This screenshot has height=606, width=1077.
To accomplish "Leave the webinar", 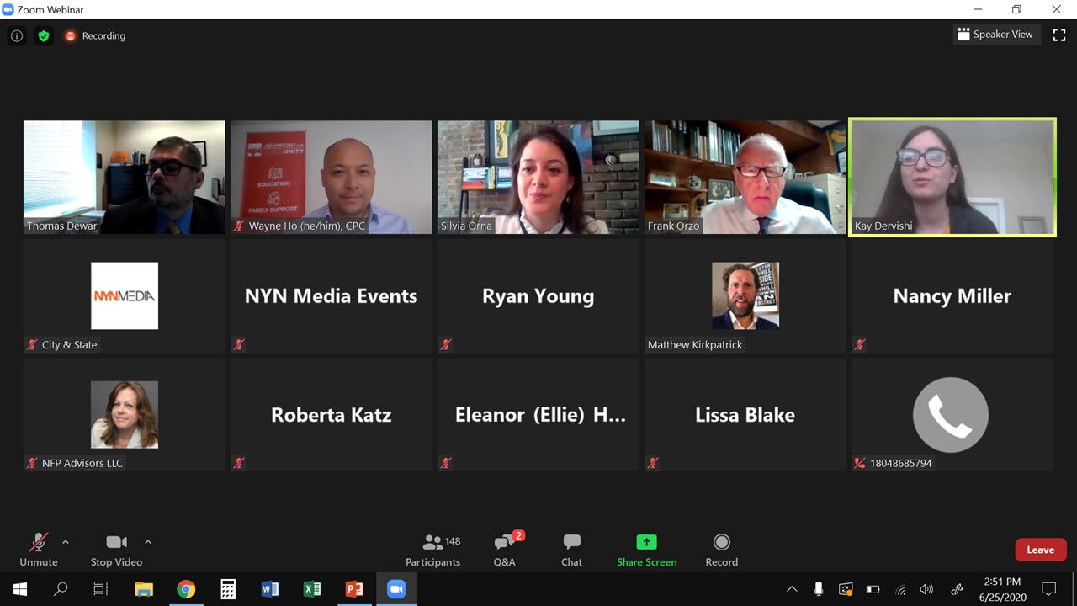I will pyautogui.click(x=1041, y=550).
